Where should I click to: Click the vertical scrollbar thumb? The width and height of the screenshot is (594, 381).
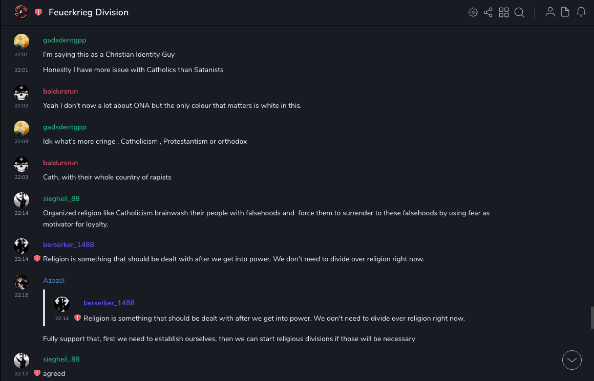coord(592,318)
